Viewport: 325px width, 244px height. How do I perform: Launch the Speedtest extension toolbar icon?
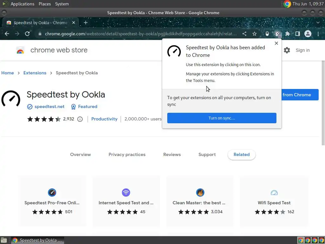[x=277, y=34]
